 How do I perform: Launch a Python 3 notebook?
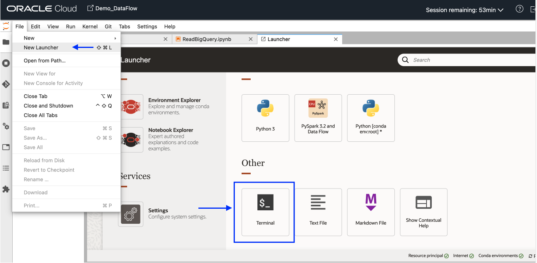[x=265, y=118]
